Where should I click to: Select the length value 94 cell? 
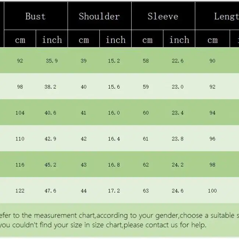(212, 113)
